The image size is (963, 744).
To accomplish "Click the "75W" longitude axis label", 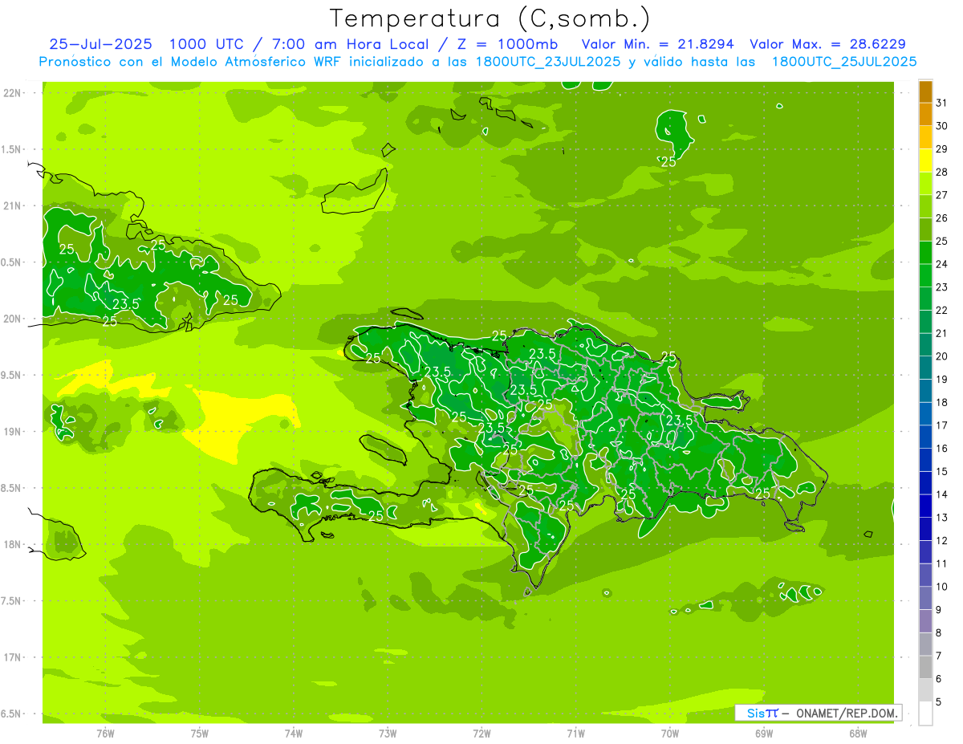I will pos(200,734).
